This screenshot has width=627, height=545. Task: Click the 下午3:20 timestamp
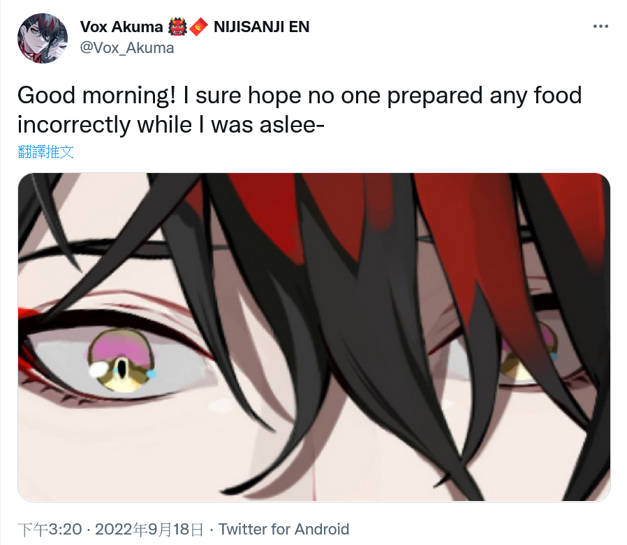(50, 530)
